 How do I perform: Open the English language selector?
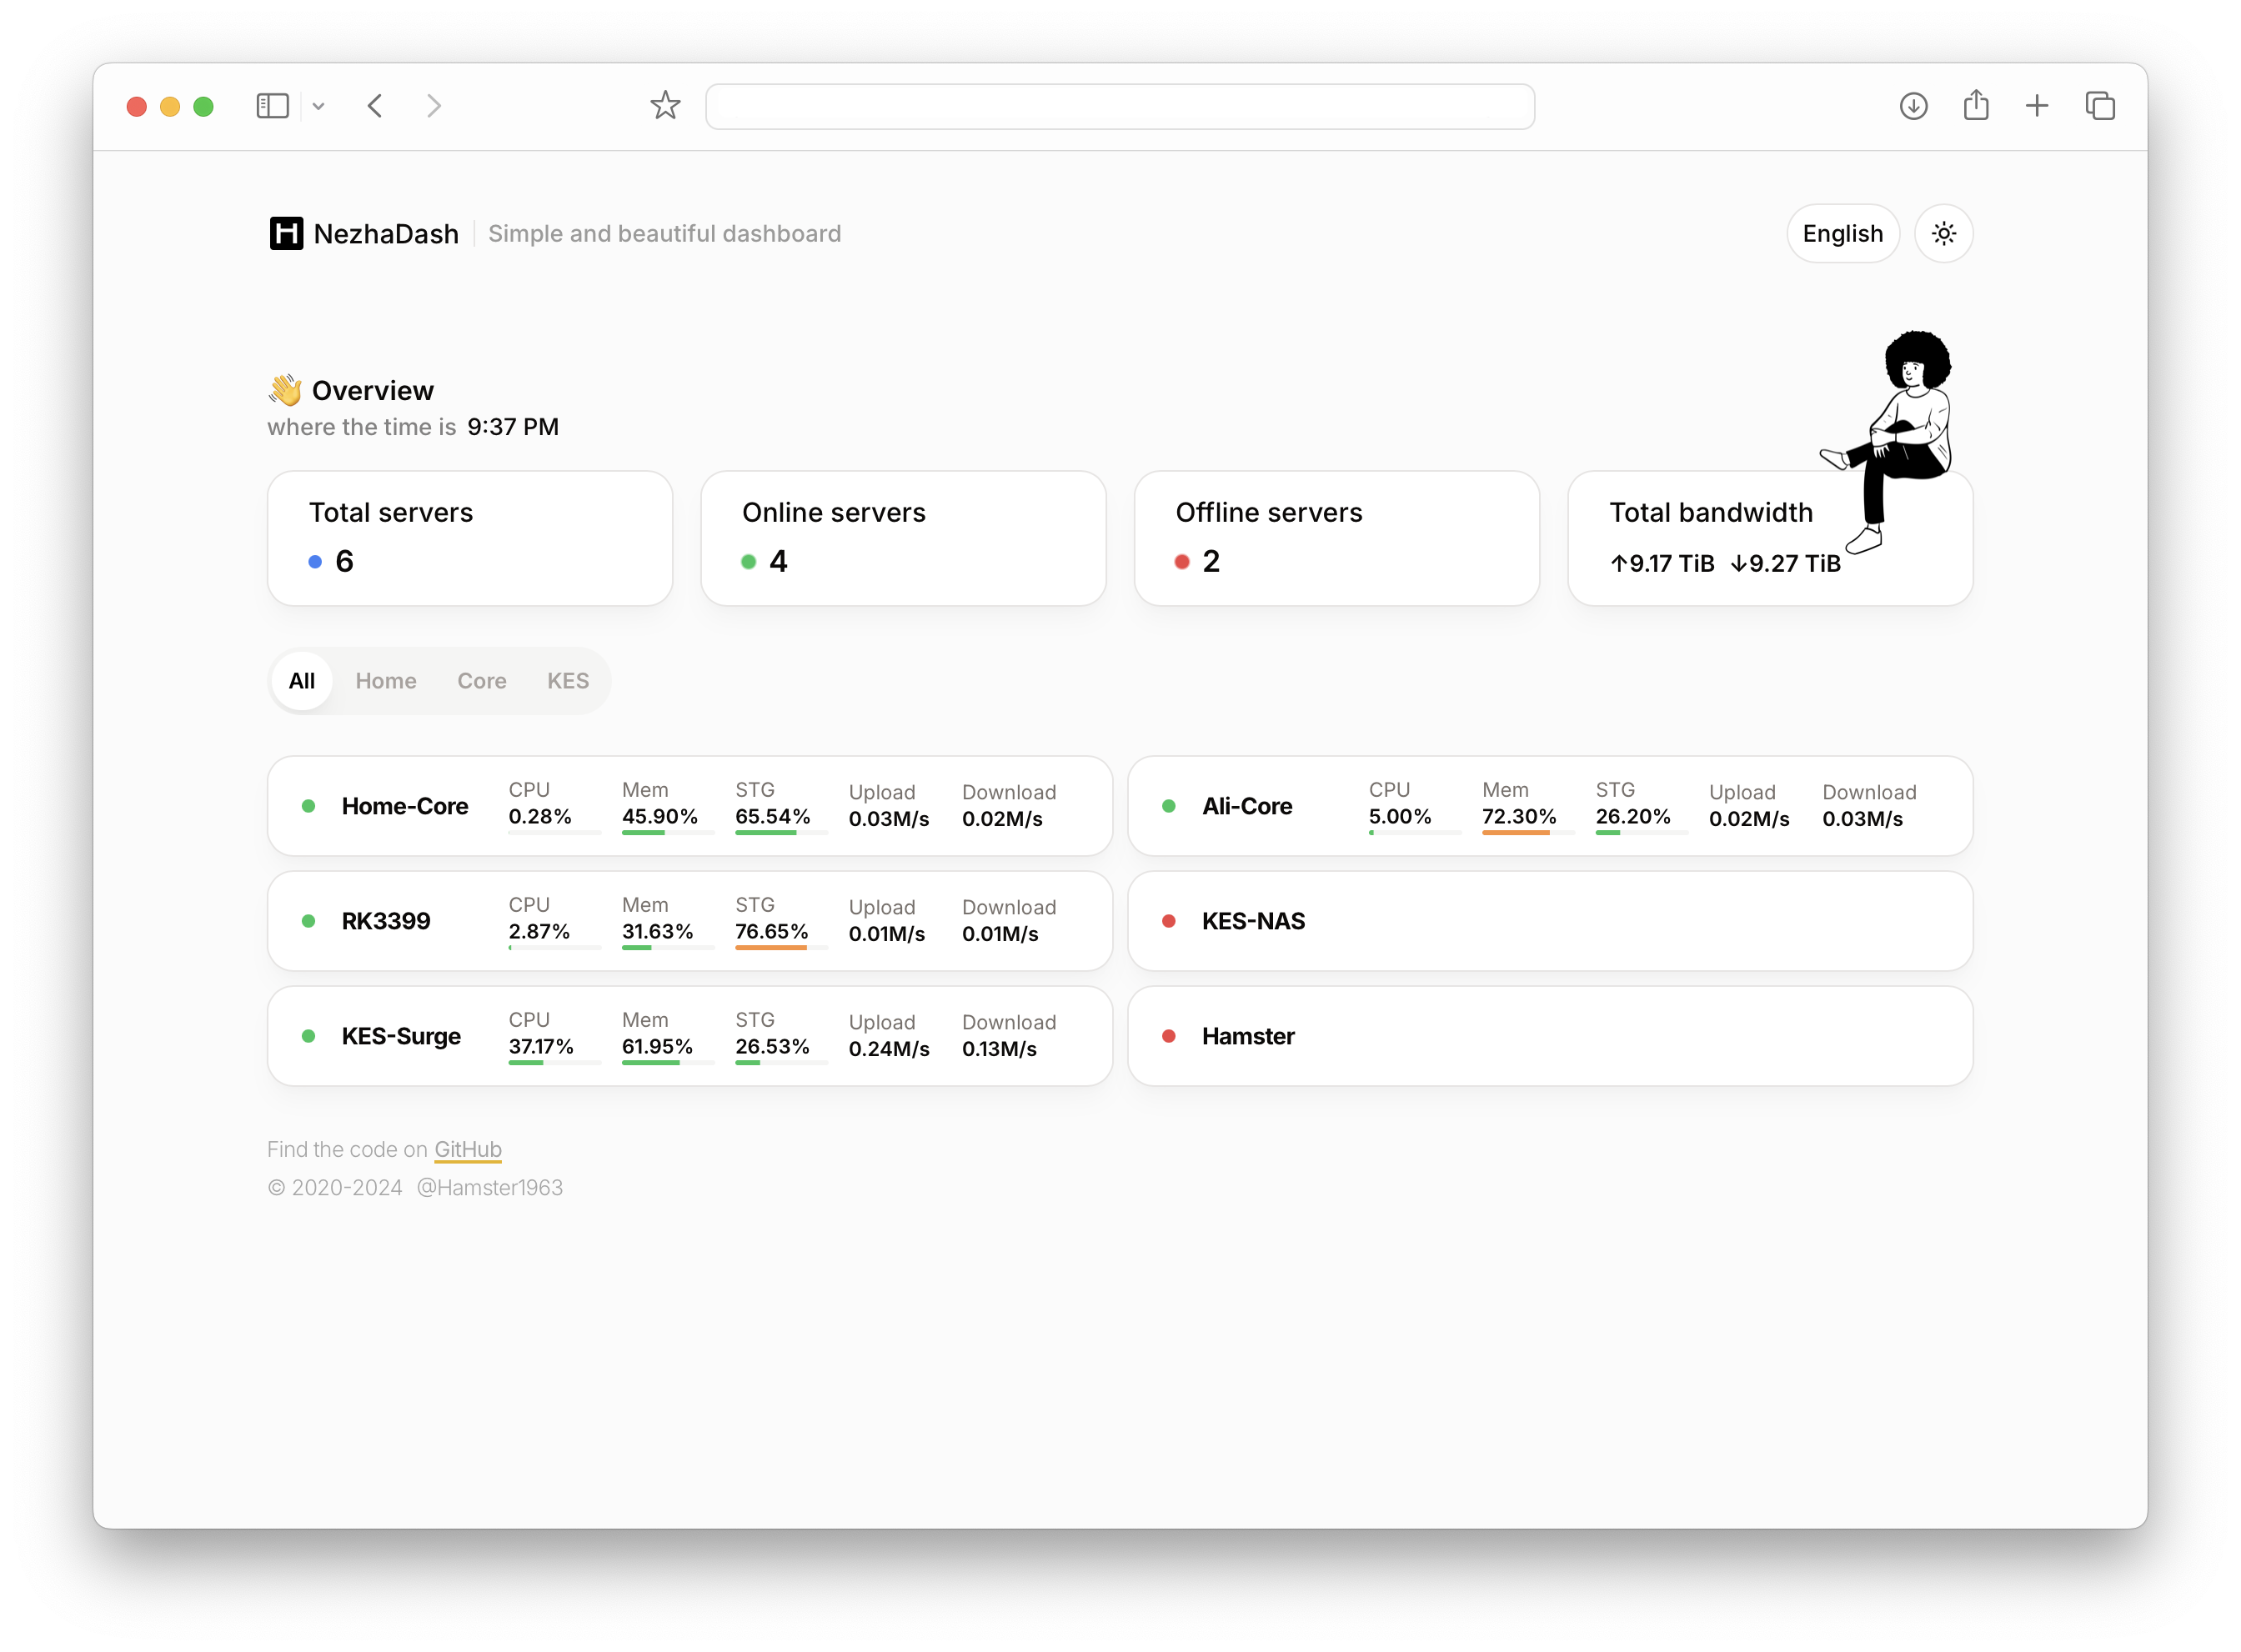pyautogui.click(x=1842, y=233)
